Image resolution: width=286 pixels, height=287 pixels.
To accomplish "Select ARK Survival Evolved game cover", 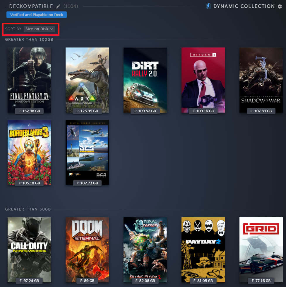I will coord(87,80).
